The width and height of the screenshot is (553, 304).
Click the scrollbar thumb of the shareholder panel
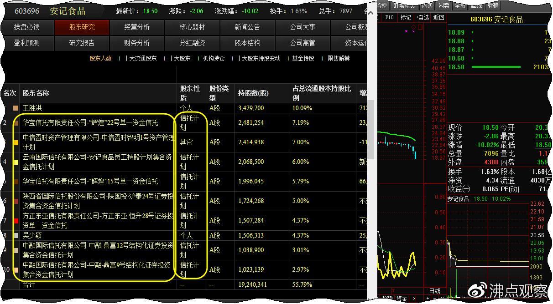[371, 130]
